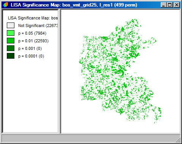The image size is (182, 144).
Task: Maximize the LISA Significance Map window
Action: (x=169, y=5)
